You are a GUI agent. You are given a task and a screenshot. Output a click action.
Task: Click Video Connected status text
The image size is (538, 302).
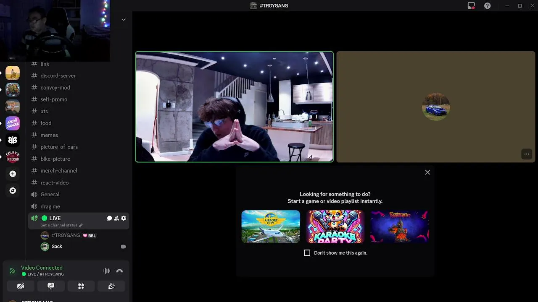(42, 268)
